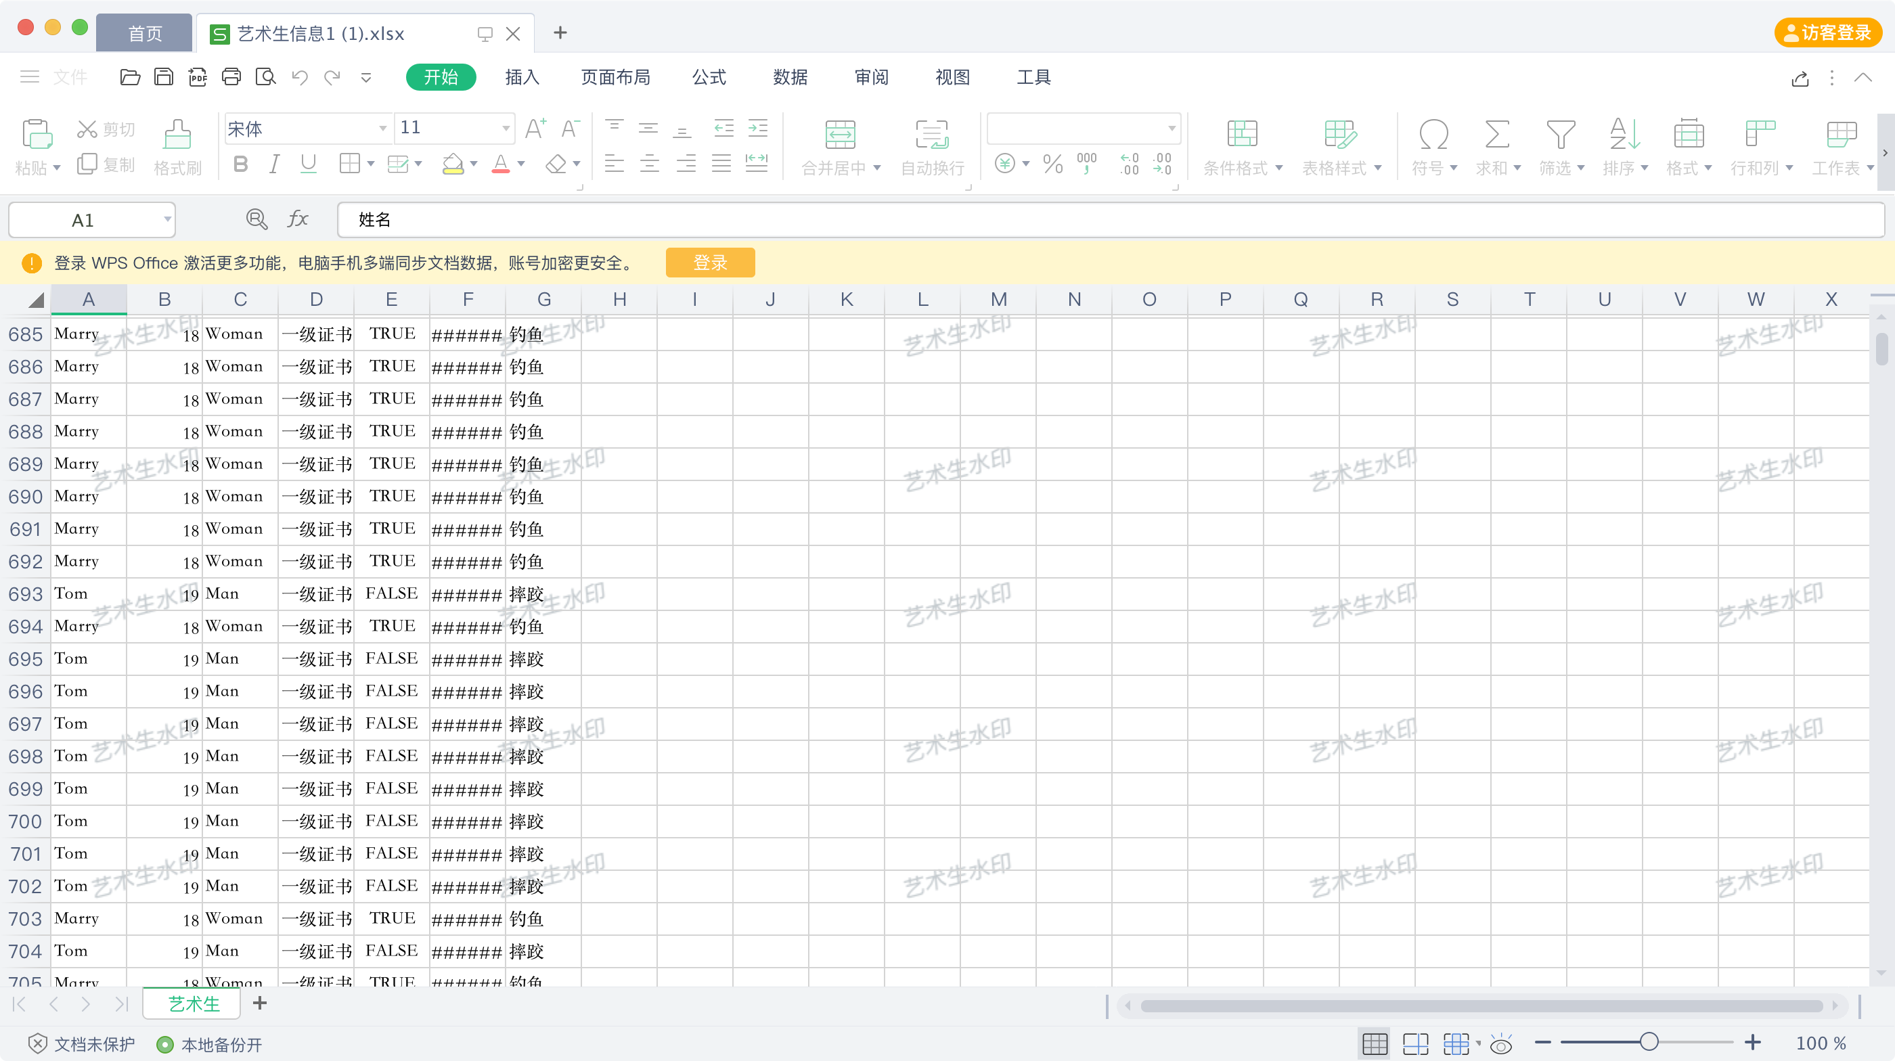Click the zoom magnifier next to fx

click(x=256, y=219)
